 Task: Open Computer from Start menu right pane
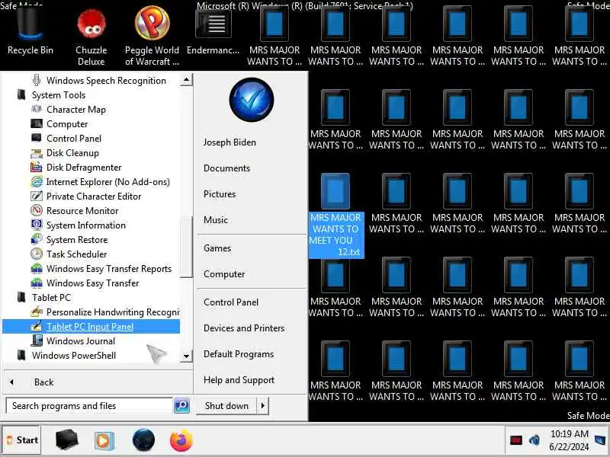tap(224, 274)
